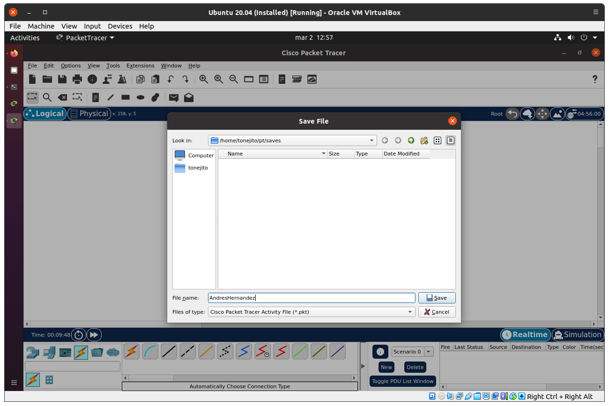Open the Files of type dropdown
Viewport: 609px width, 406px height.
410,312
